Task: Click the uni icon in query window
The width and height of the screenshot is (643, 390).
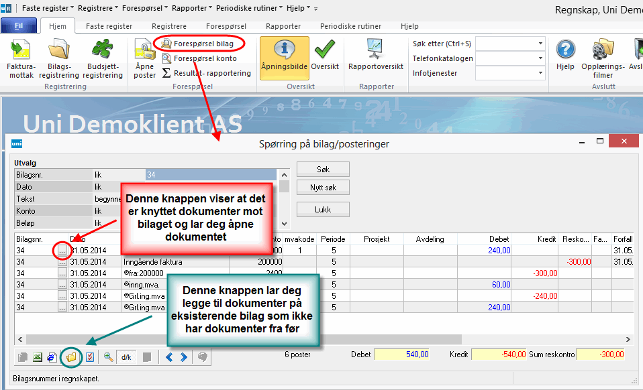Action: click(x=17, y=143)
